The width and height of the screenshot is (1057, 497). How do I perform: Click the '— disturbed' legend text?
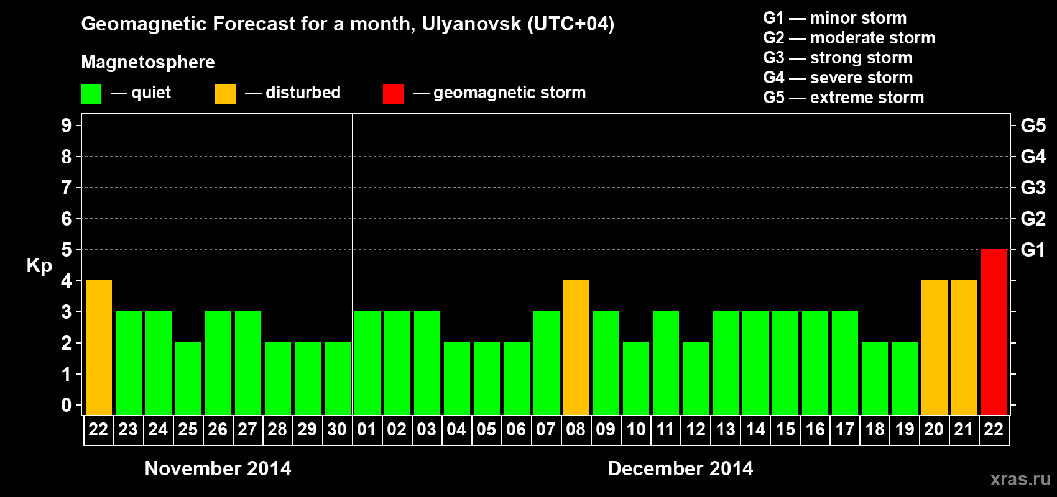293,93
